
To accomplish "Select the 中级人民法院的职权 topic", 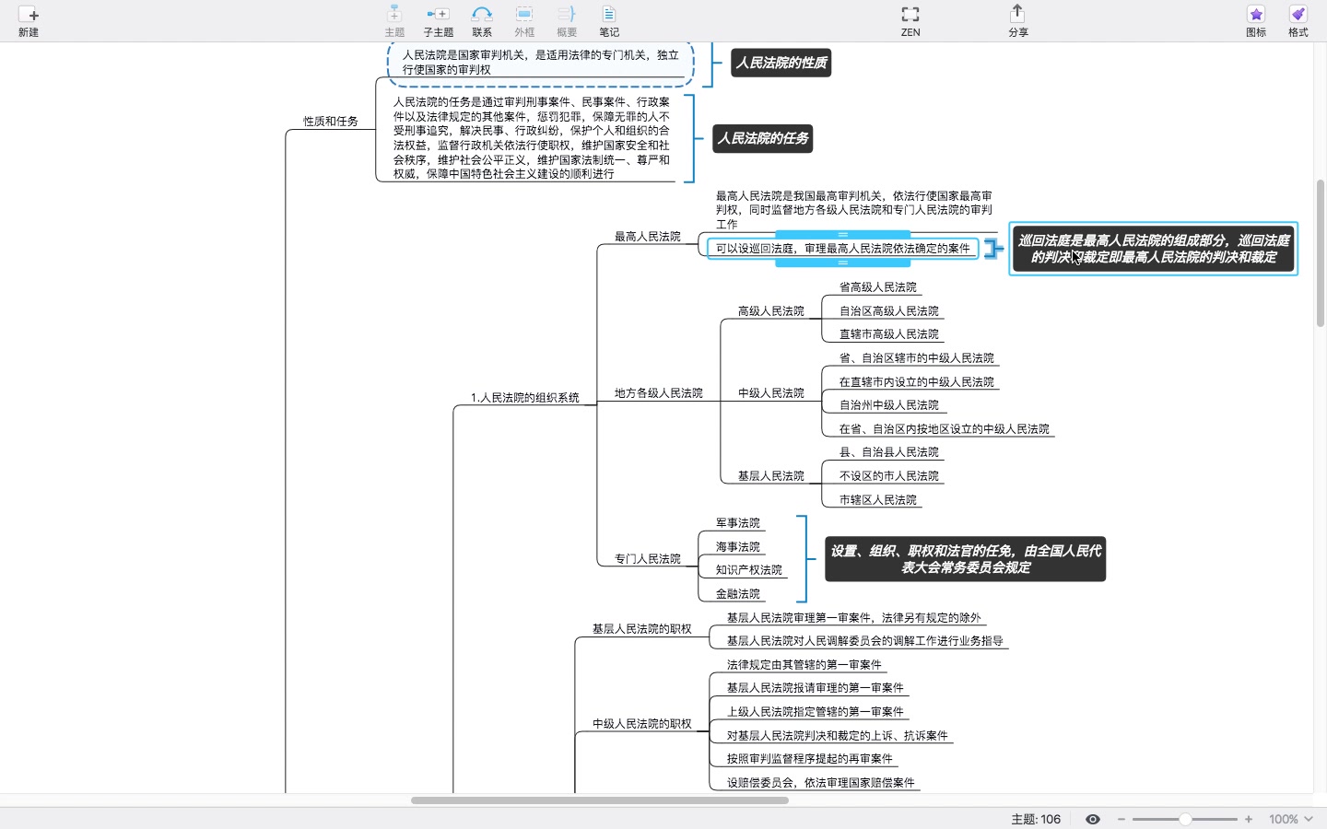I will (642, 724).
